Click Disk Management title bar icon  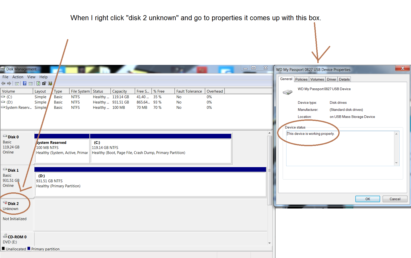(3, 69)
